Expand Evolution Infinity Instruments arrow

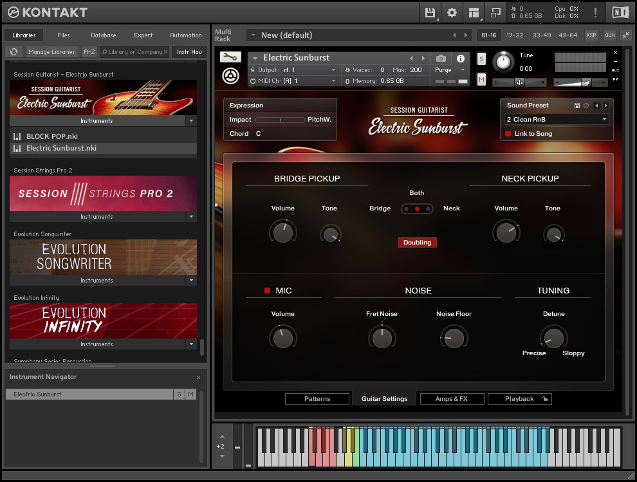coord(191,344)
